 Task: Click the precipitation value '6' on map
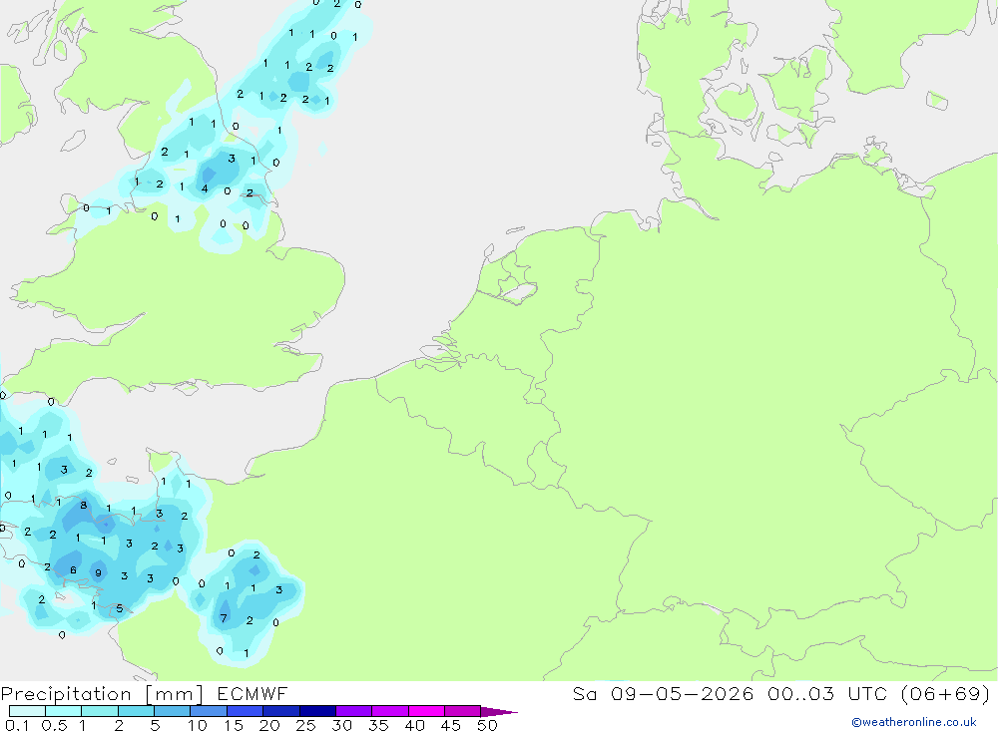click(x=73, y=570)
